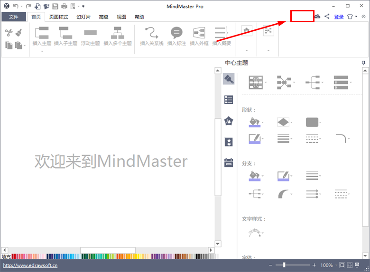370x272 pixels.
Task: Pin the 中心主题 panel with the pushpin
Action: coord(363,63)
